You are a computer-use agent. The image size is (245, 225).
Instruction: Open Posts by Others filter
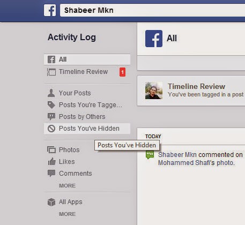(x=82, y=117)
